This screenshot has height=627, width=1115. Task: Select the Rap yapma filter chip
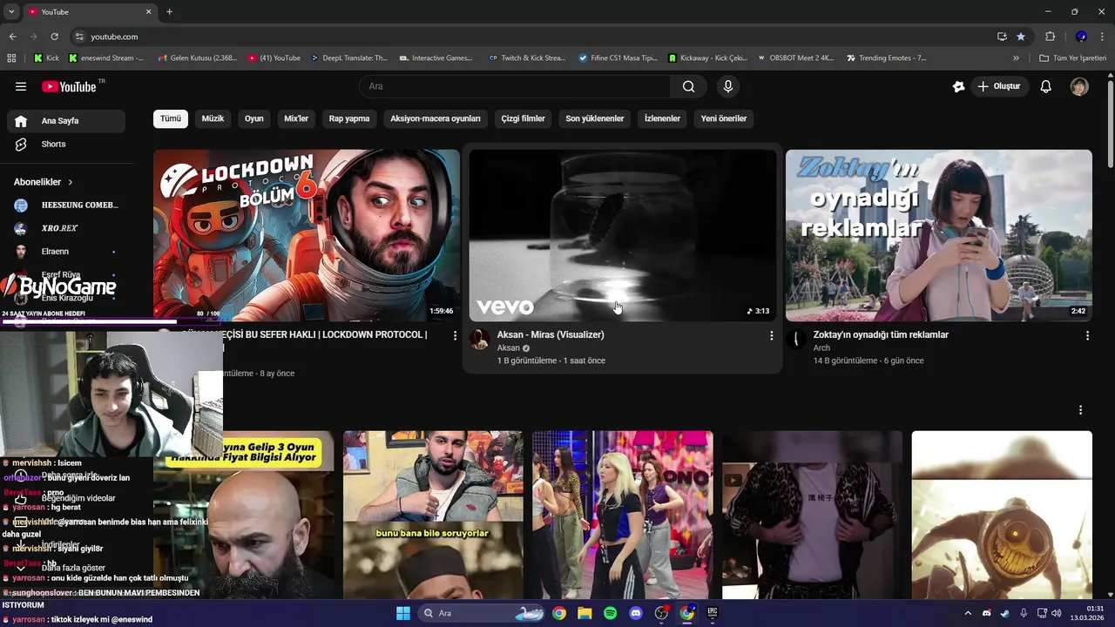click(349, 118)
